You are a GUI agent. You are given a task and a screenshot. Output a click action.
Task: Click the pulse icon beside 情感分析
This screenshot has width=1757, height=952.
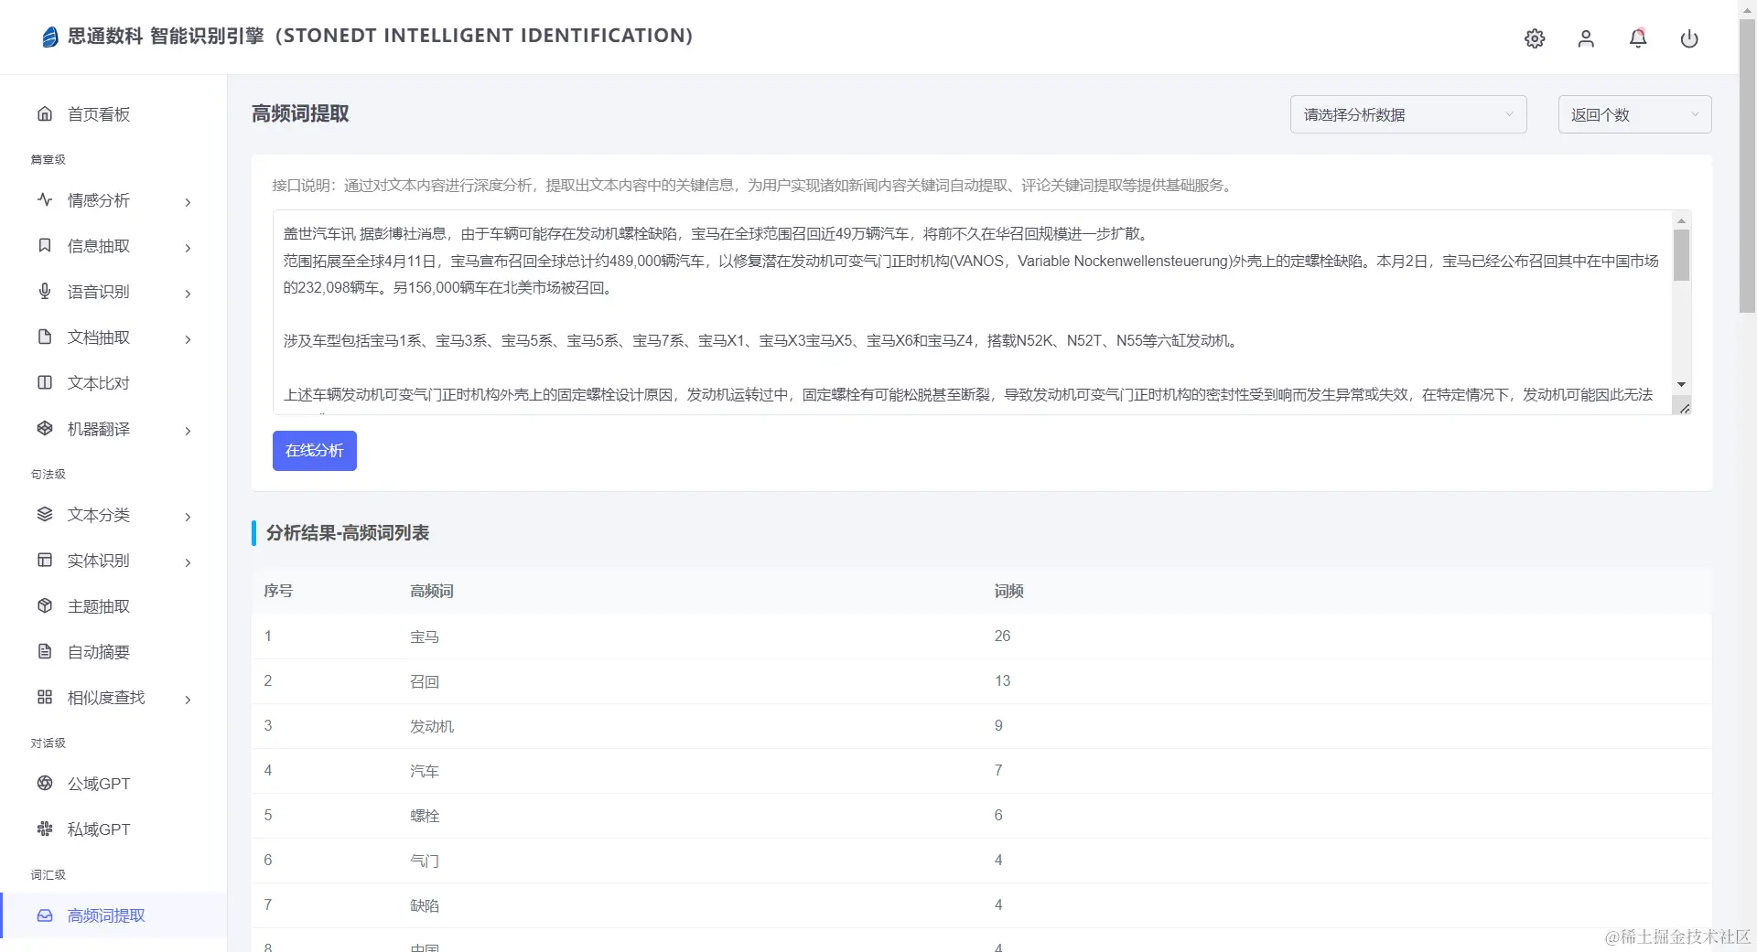tap(45, 199)
